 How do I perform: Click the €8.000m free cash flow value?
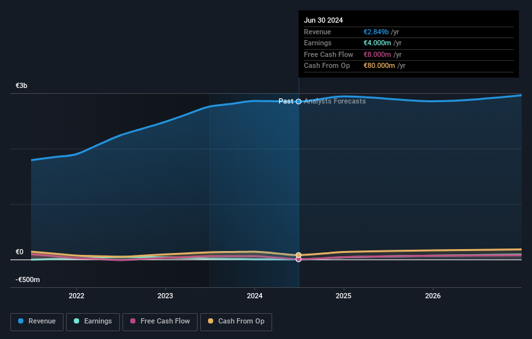coord(377,54)
